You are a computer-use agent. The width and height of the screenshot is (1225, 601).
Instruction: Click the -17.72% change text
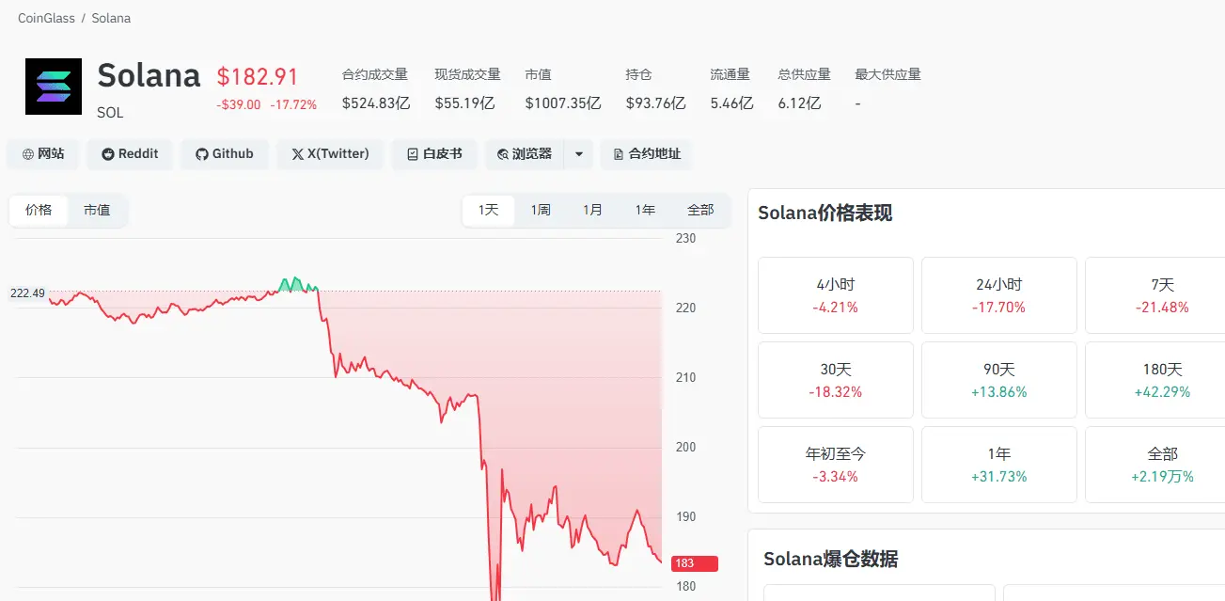293,104
